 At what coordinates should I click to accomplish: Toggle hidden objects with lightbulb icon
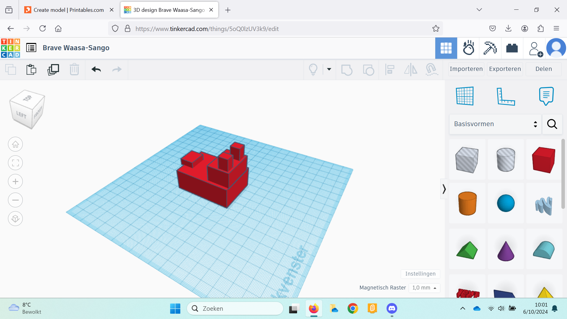[x=314, y=69]
